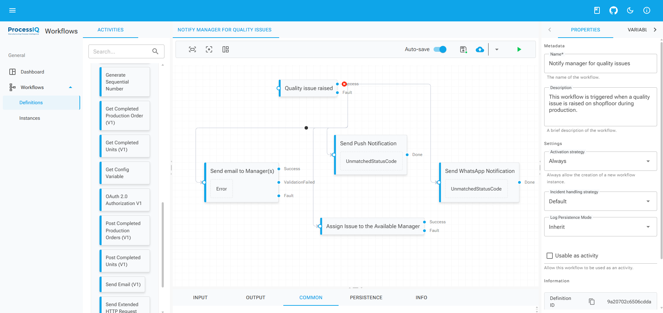663x313 pixels.
Task: Switch to the Activities tab
Action: tap(111, 30)
